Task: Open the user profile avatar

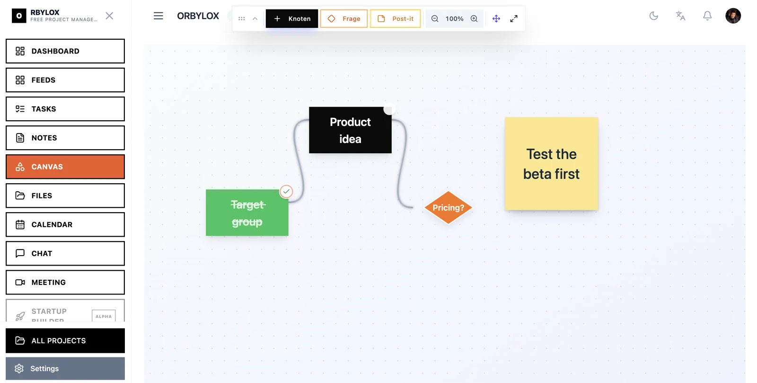Action: pyautogui.click(x=733, y=16)
